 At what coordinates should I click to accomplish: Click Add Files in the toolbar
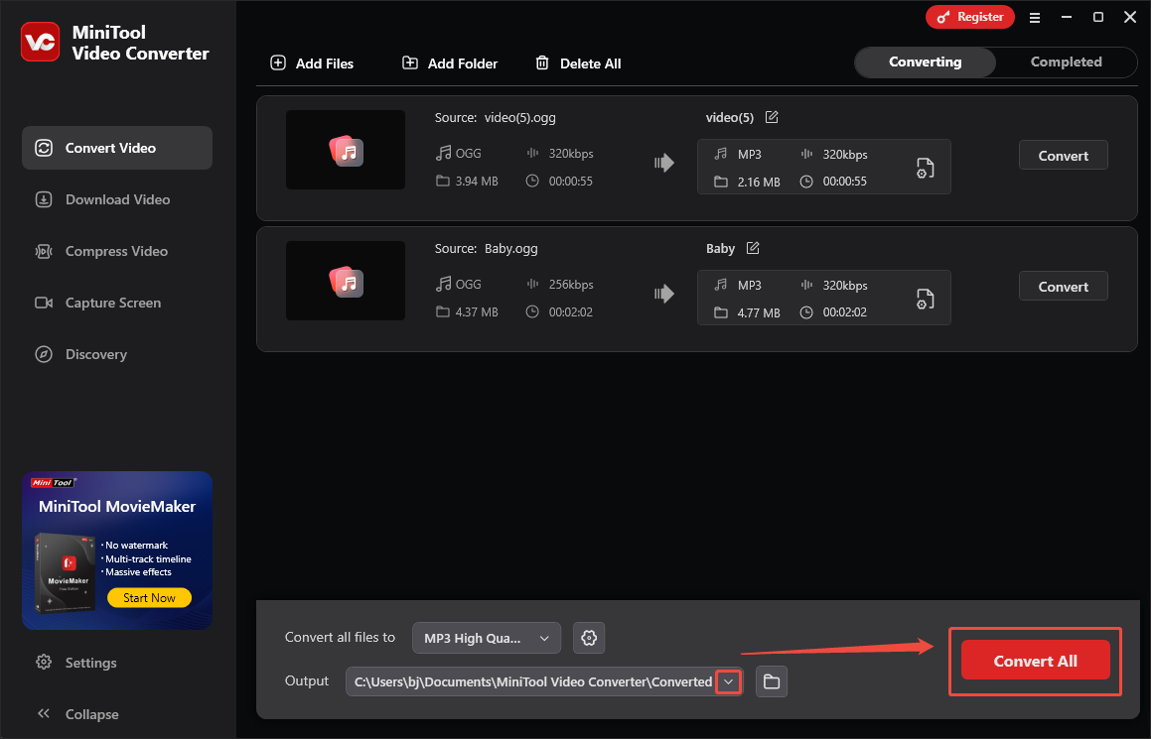pos(312,63)
